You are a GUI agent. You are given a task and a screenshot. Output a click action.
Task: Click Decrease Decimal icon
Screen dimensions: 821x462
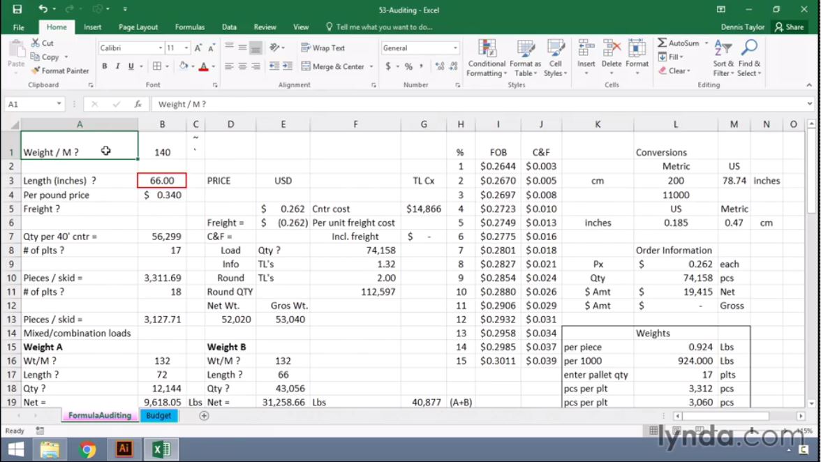(x=454, y=66)
